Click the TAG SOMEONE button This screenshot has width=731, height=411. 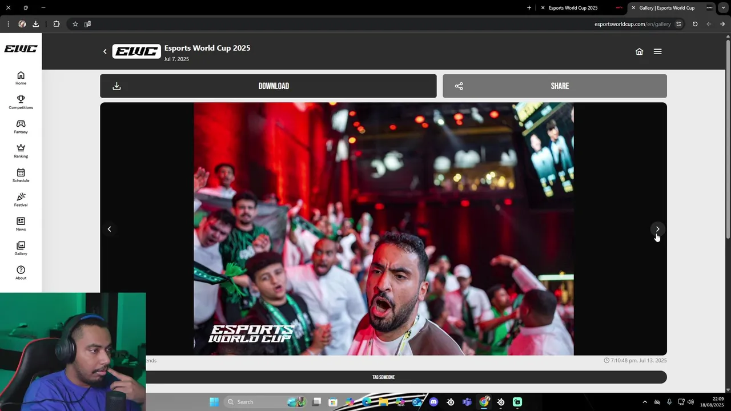[x=383, y=377]
